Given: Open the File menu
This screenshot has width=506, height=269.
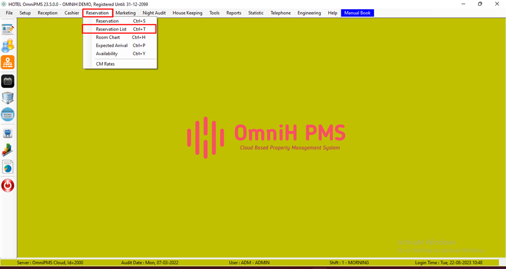Looking at the screenshot, I should 9,13.
